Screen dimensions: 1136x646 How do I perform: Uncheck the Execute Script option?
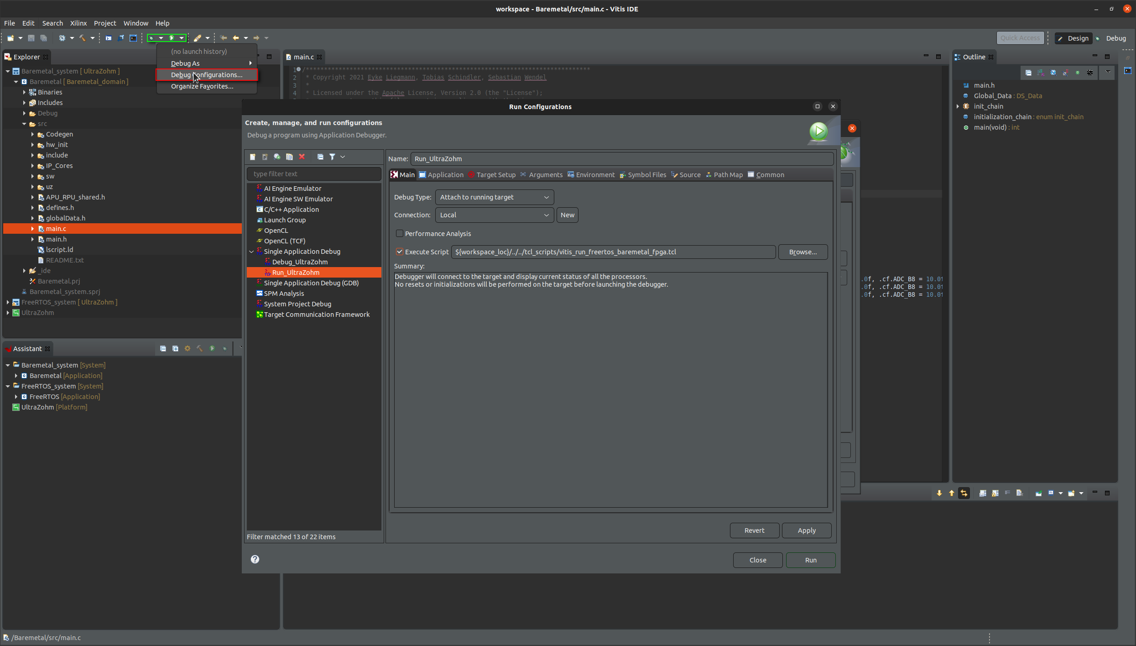coord(400,252)
